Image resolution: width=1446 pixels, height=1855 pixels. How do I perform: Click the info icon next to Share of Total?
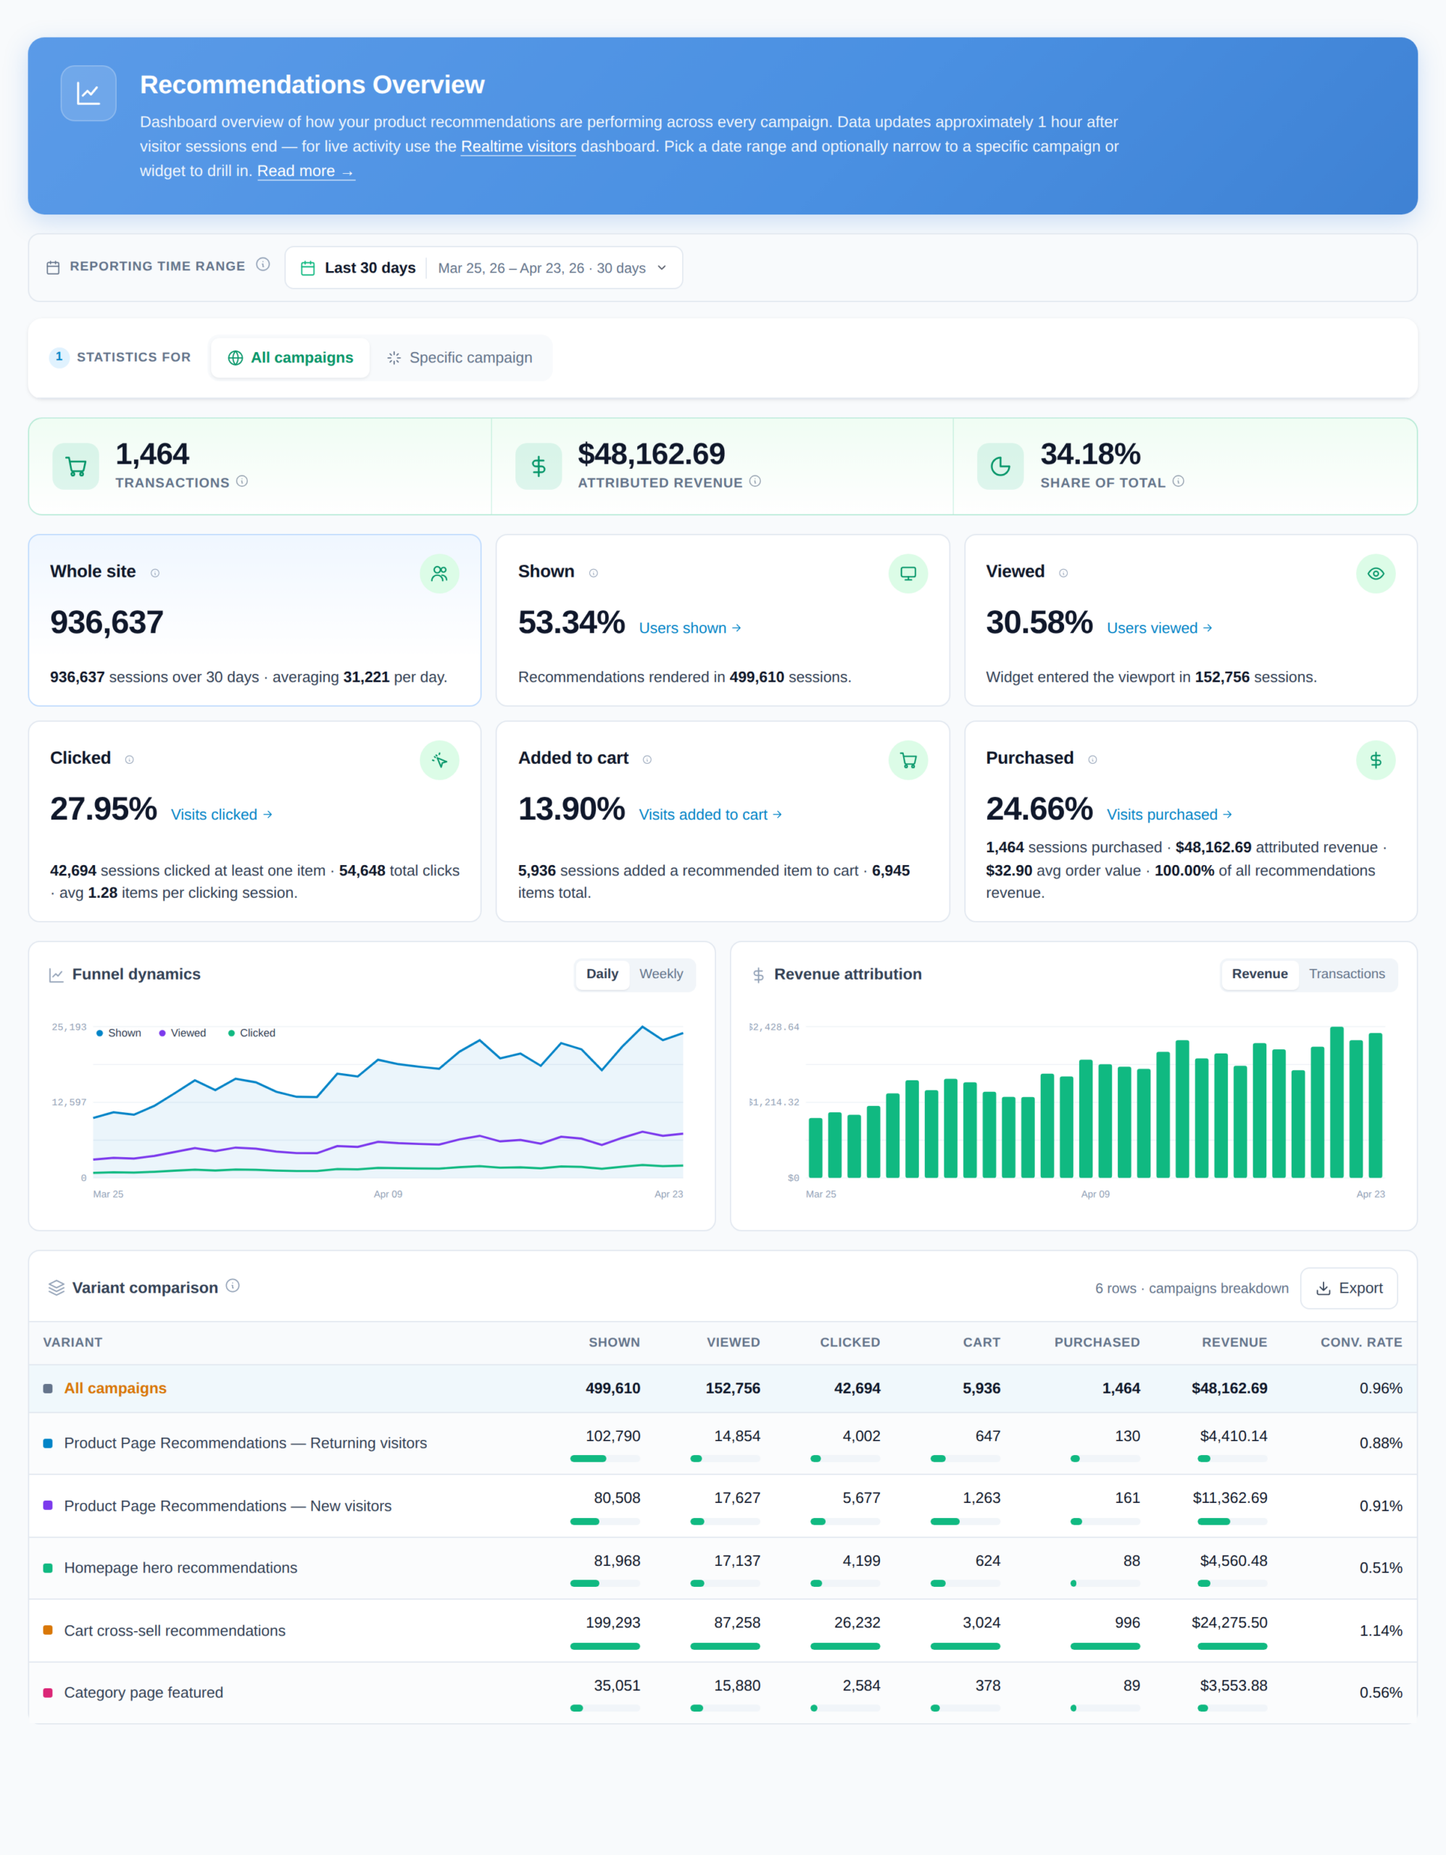pos(1179,482)
